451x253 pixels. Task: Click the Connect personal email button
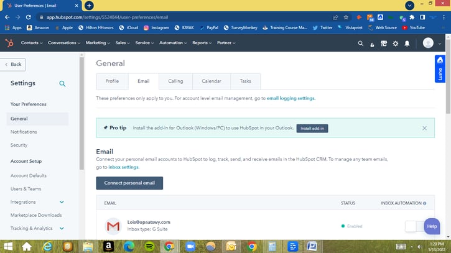(129, 183)
